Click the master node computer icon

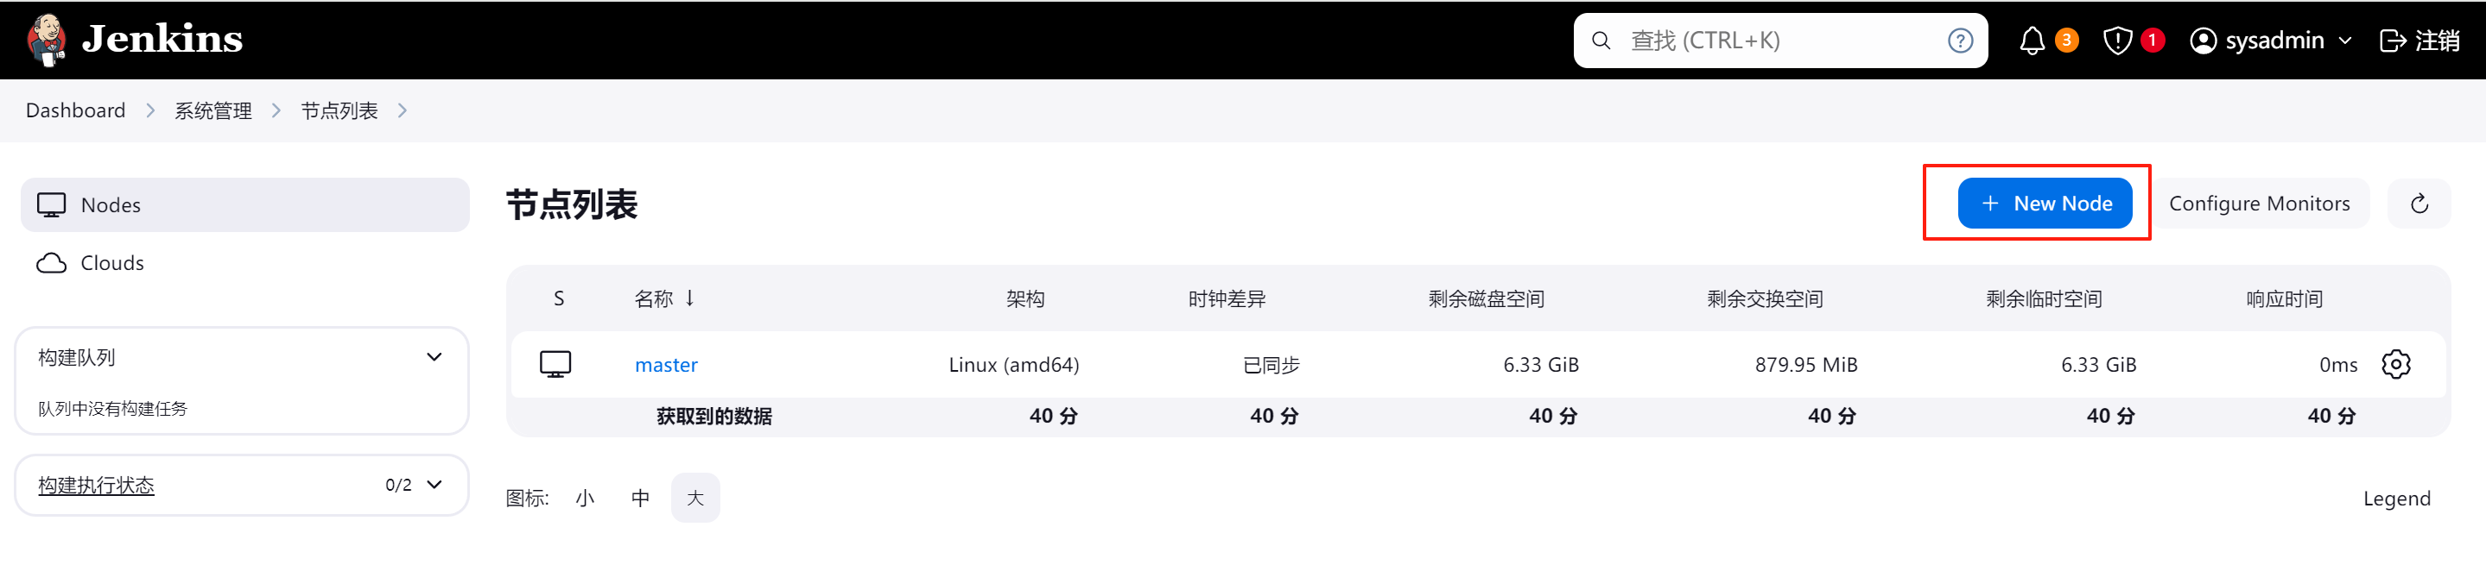click(x=555, y=364)
